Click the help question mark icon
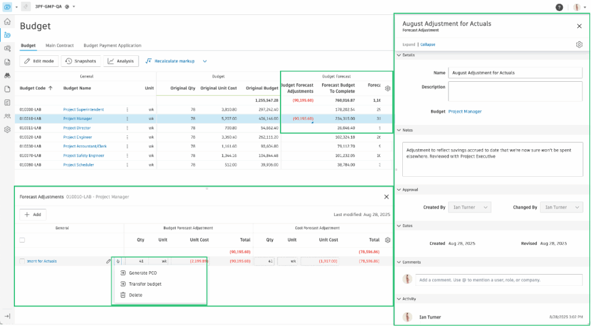The width and height of the screenshot is (591, 326). pyautogui.click(x=559, y=7)
